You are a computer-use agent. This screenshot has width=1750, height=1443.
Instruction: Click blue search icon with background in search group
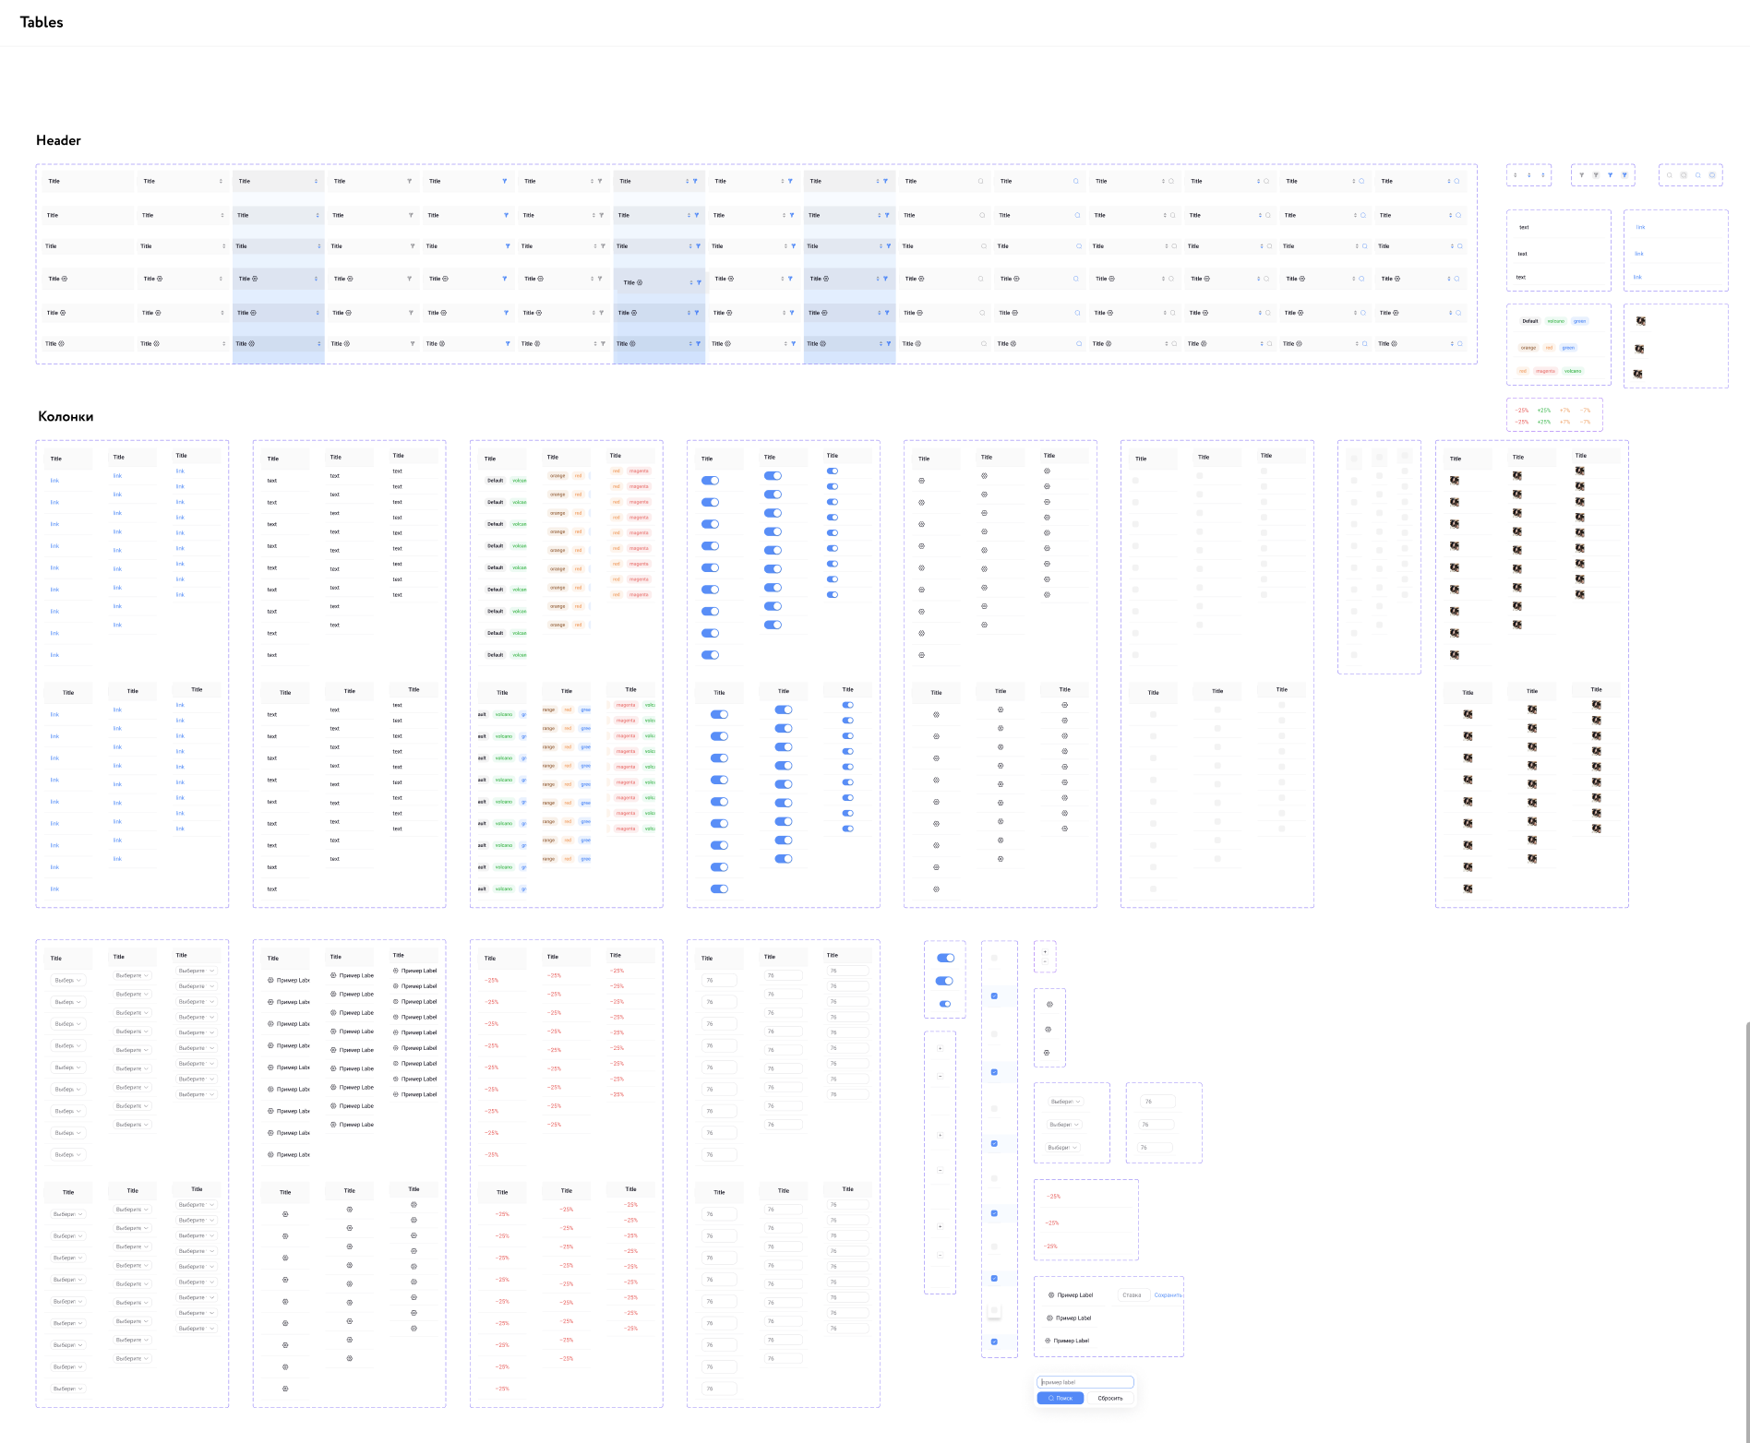click(x=1712, y=175)
